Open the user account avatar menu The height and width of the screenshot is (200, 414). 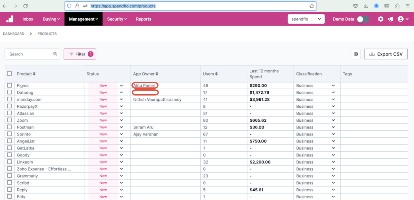403,19
